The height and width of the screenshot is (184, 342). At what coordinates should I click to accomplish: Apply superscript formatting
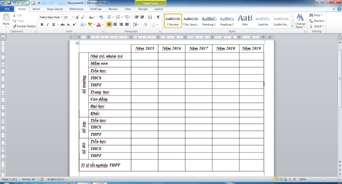[74, 24]
